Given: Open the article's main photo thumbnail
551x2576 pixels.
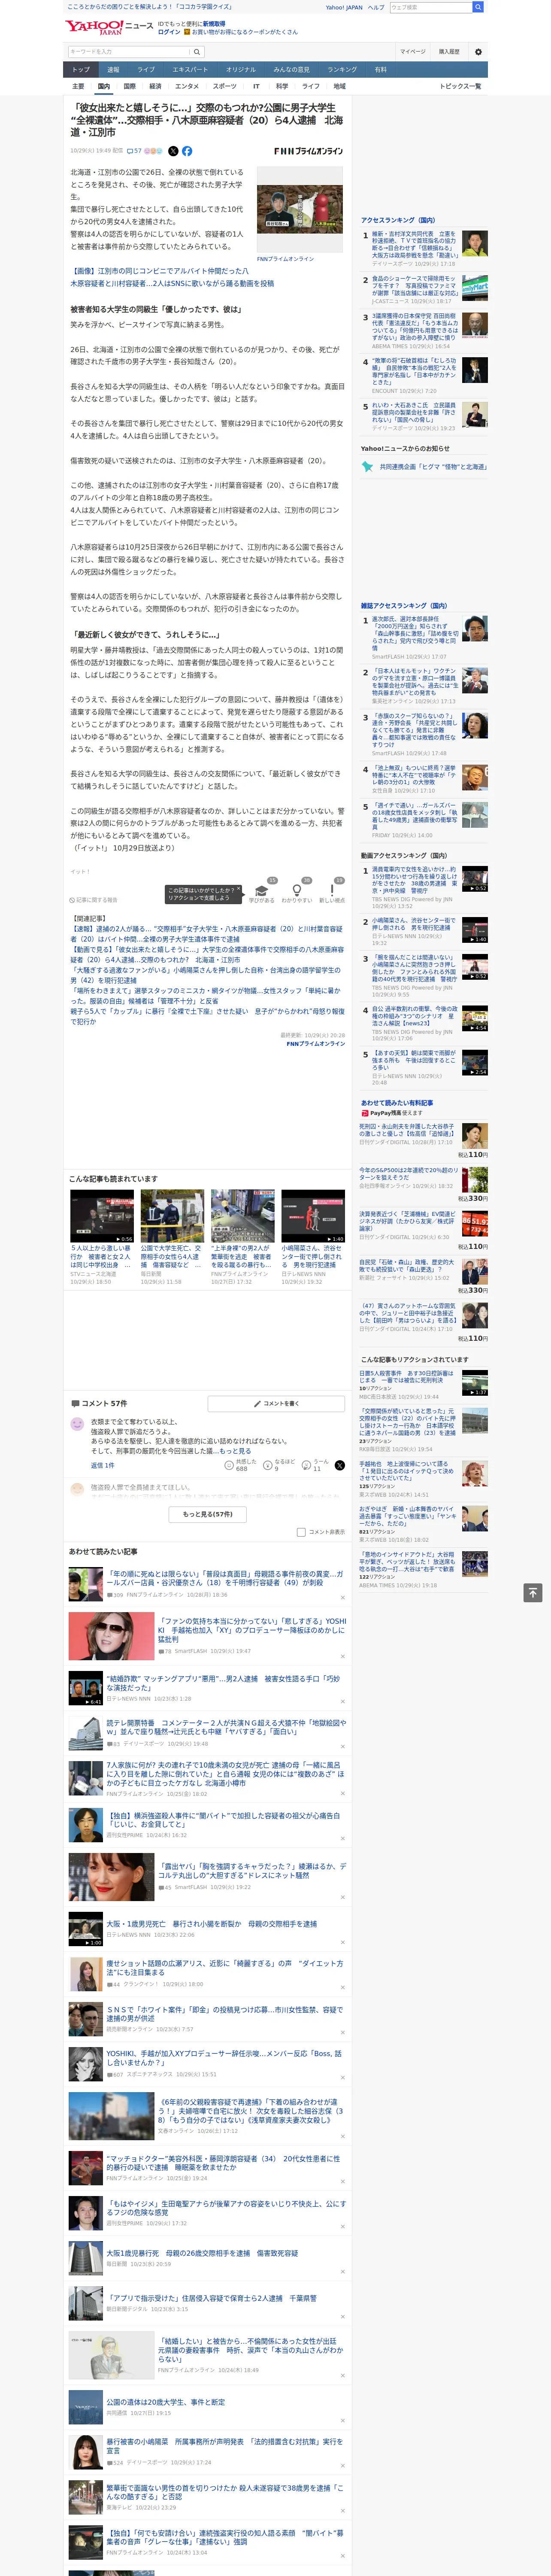Looking at the screenshot, I should [299, 209].
